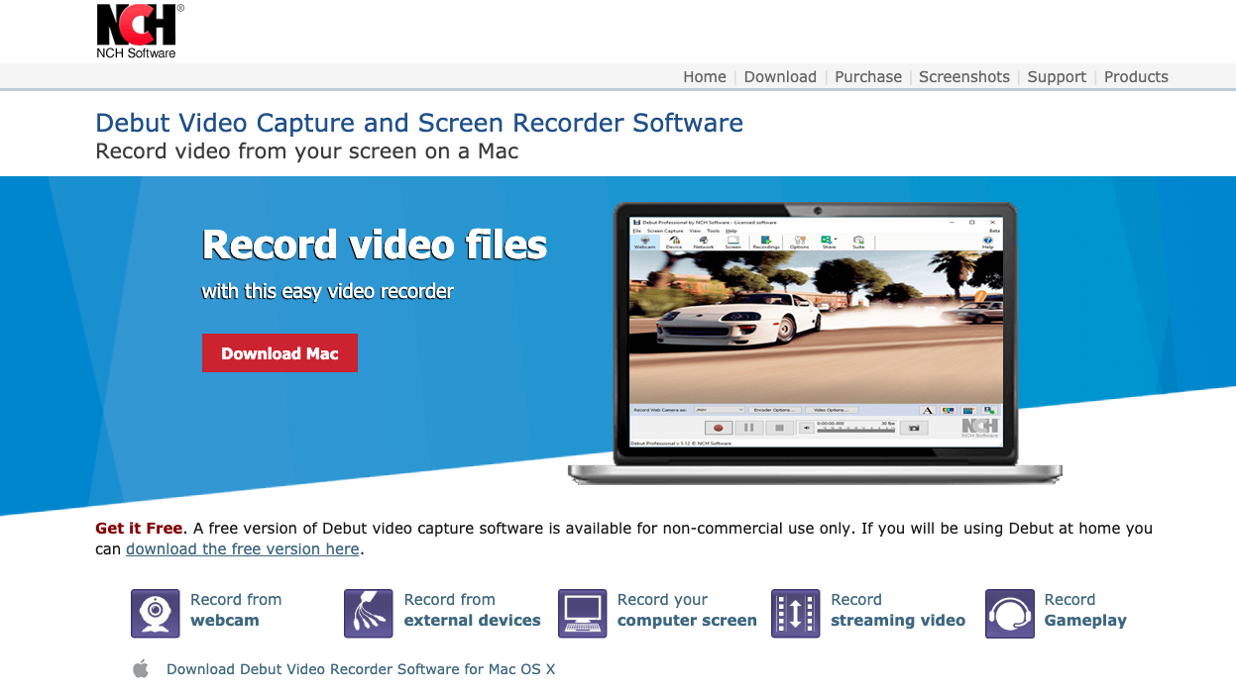
Task: Open the 'Record Gameplay' text link
Action: pos(1085,610)
